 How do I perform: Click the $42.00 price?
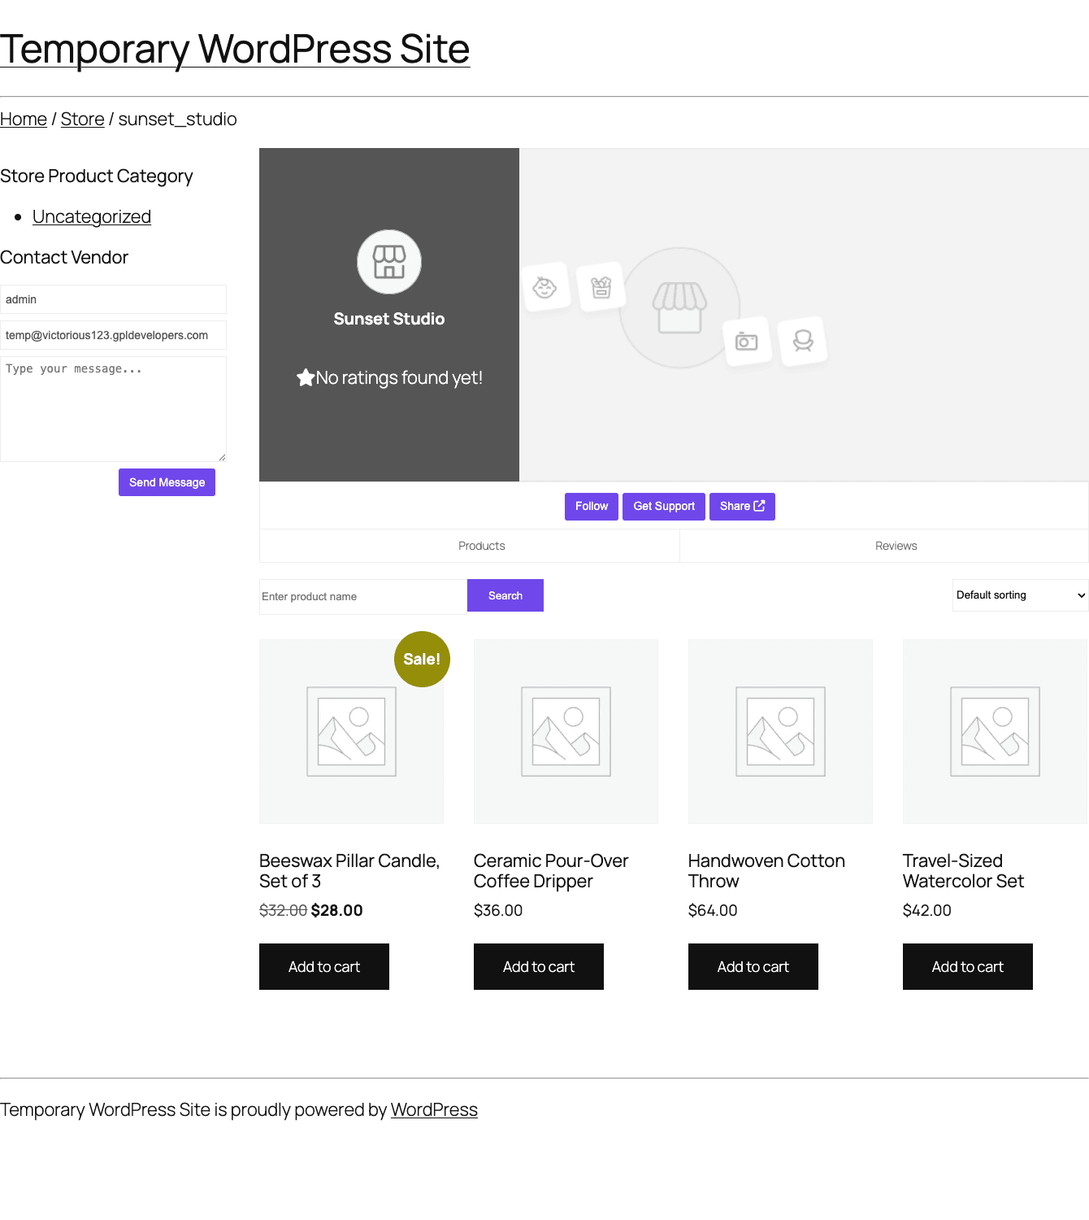click(x=927, y=910)
